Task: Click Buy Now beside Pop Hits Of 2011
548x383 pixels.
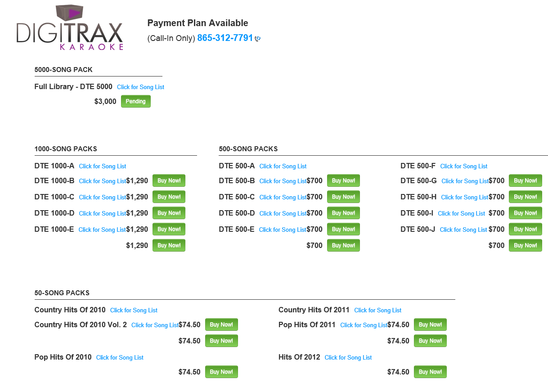Action: [430, 325]
